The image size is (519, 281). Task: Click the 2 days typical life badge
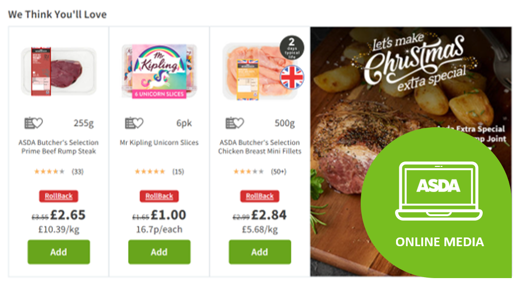tap(291, 48)
